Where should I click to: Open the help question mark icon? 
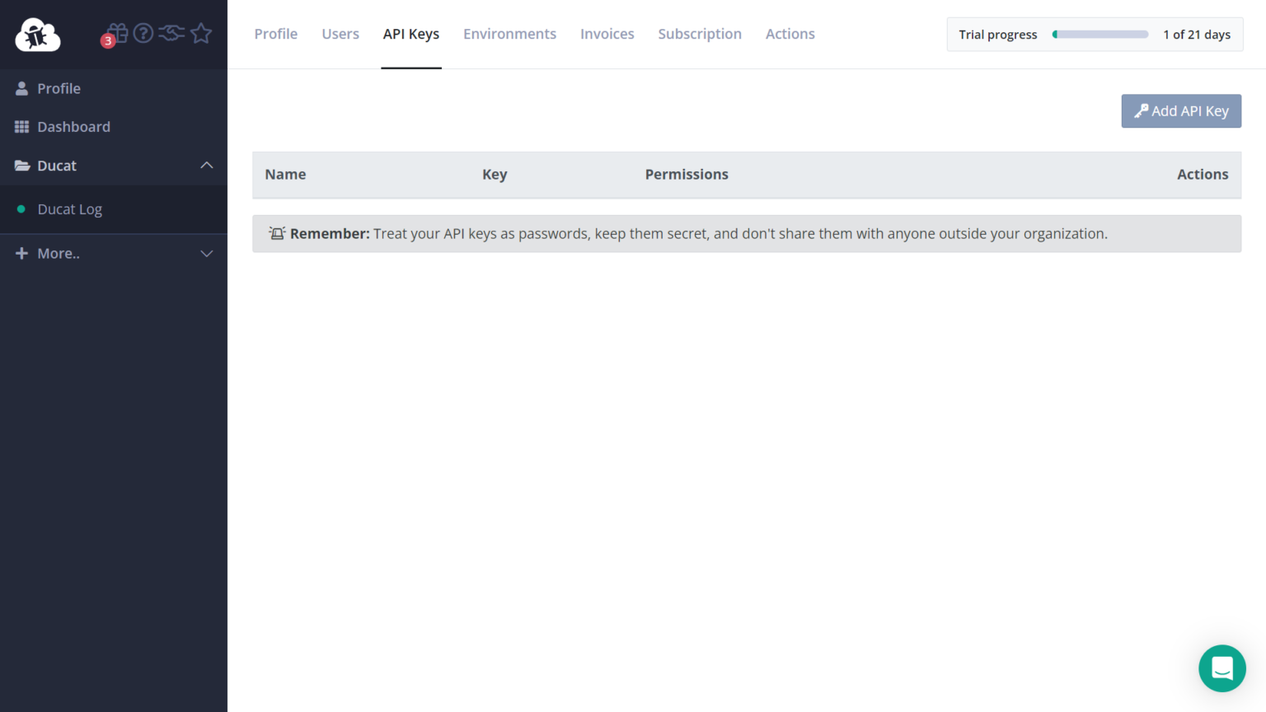(x=143, y=33)
